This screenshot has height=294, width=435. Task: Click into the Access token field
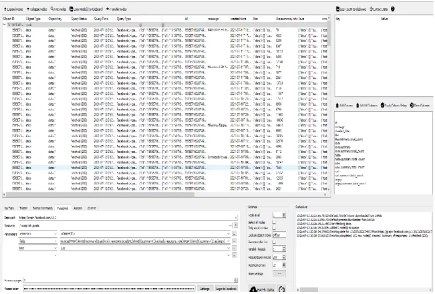tap(110, 289)
